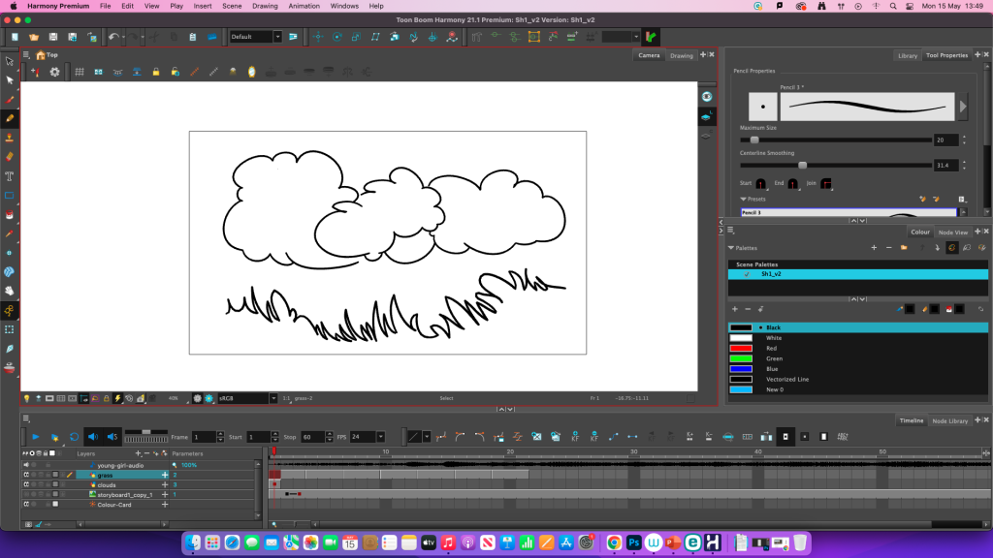
Task: Show the grid in Camera view
Action: click(80, 72)
